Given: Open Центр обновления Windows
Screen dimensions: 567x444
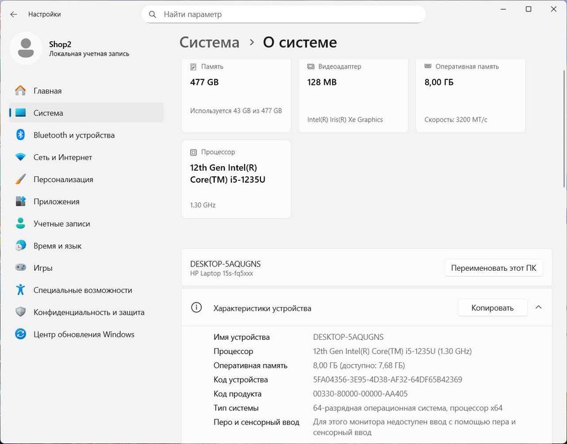Looking at the screenshot, I should (x=86, y=334).
